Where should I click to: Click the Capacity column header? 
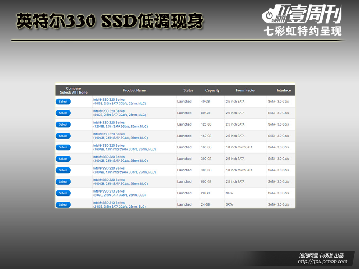click(212, 90)
